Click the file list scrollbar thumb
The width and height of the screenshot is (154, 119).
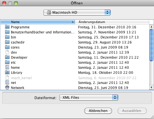(x=151, y=45)
